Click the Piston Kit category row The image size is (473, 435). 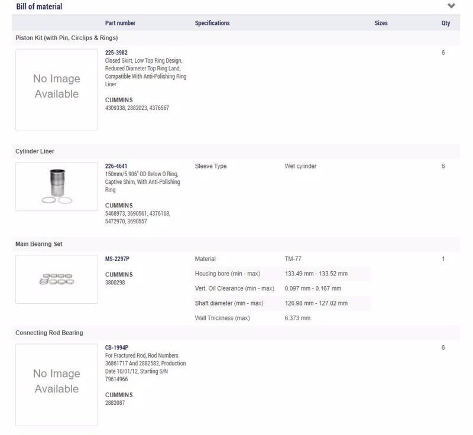click(x=236, y=38)
